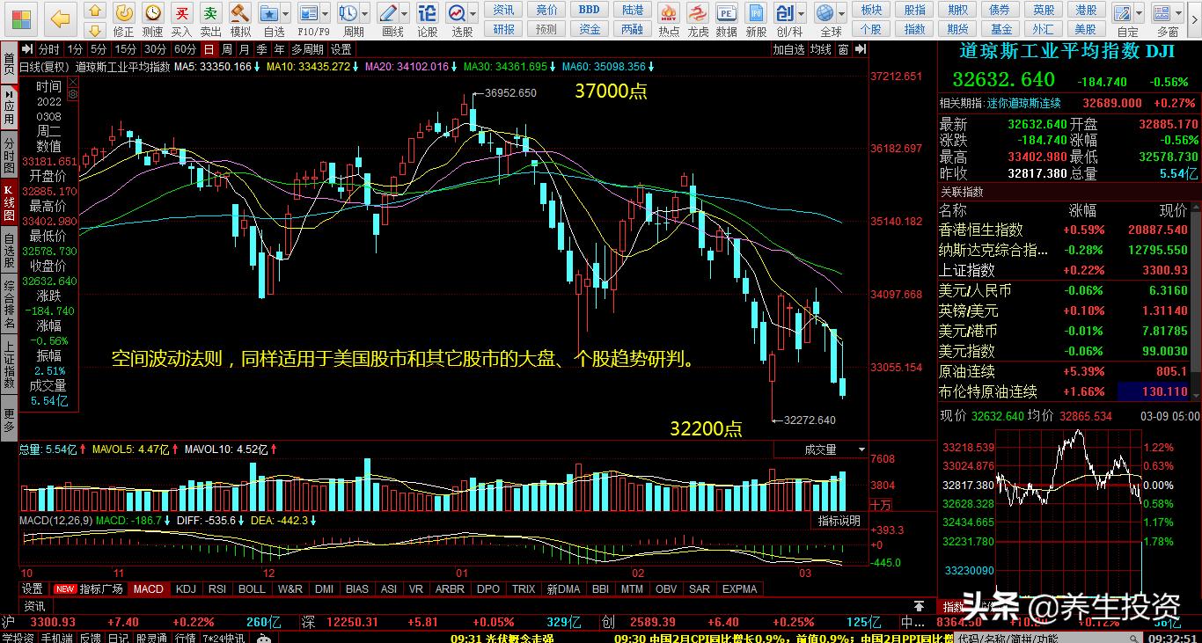1202x643 pixels.
Task: Select the KDJ indicator tab
Action: (186, 588)
